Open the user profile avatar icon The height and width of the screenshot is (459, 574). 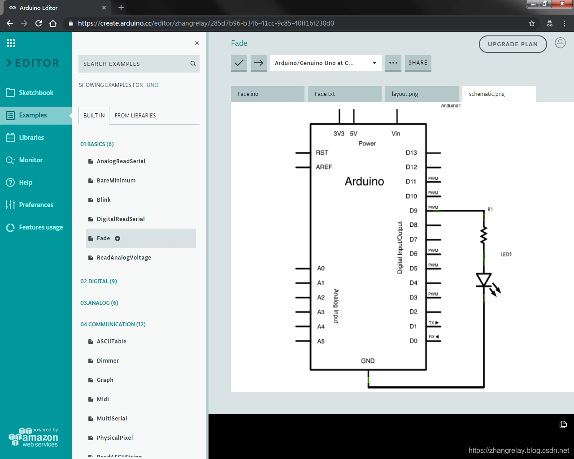560,43
